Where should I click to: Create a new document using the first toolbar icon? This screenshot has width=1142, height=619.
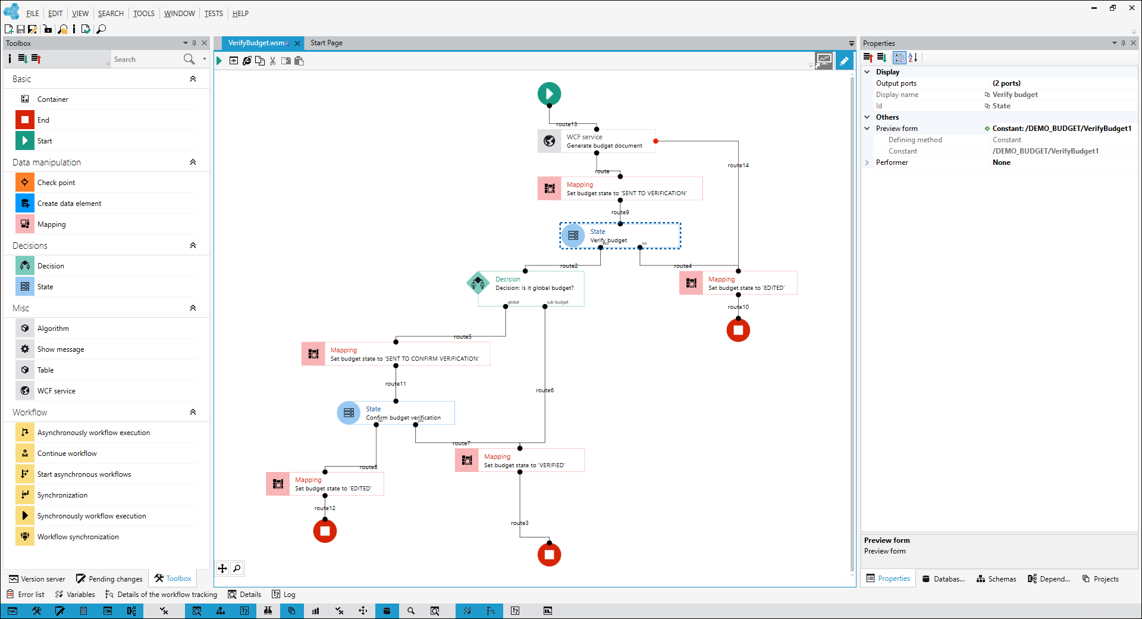coord(8,29)
